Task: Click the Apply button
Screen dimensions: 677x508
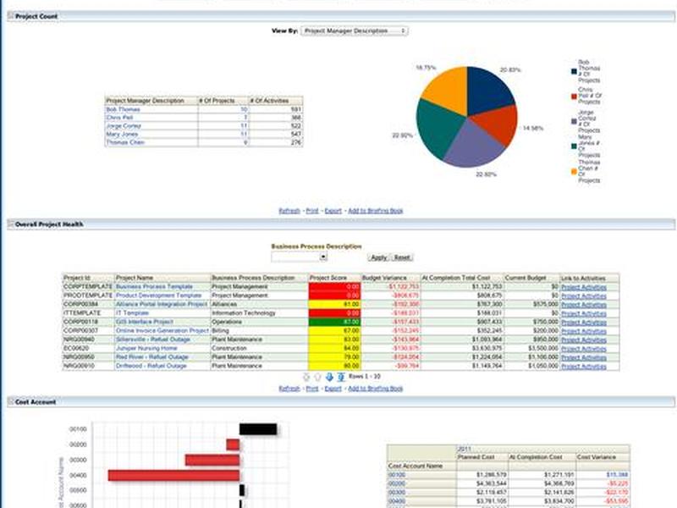Action: click(x=378, y=257)
